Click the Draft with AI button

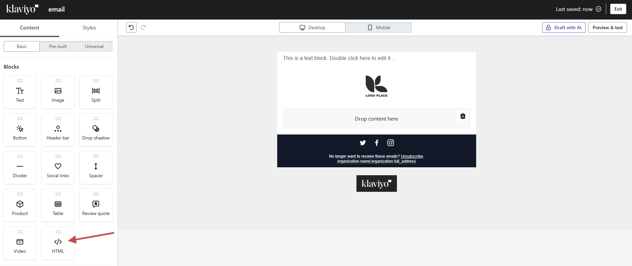(564, 27)
